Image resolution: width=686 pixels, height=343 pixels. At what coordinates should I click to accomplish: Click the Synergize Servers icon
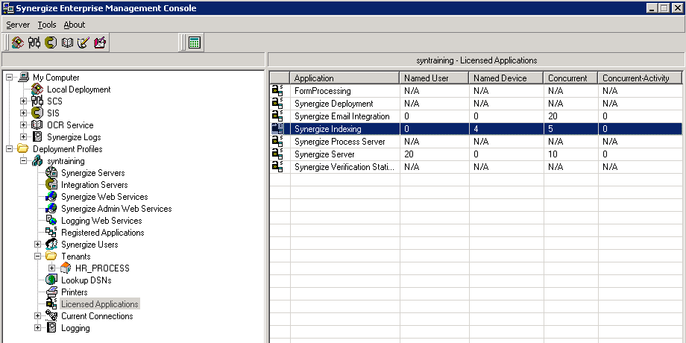[51, 173]
